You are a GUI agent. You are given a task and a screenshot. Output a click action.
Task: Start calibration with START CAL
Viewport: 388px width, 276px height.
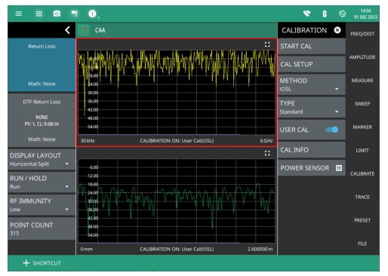312,46
